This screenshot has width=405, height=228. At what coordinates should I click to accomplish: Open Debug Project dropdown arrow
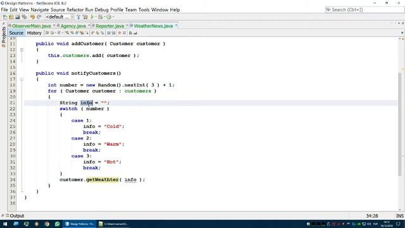(104, 17)
